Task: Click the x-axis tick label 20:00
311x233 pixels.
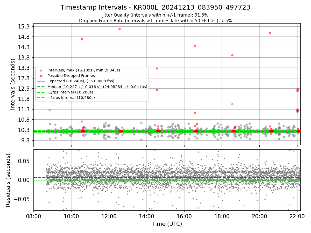Action: pos(259,216)
